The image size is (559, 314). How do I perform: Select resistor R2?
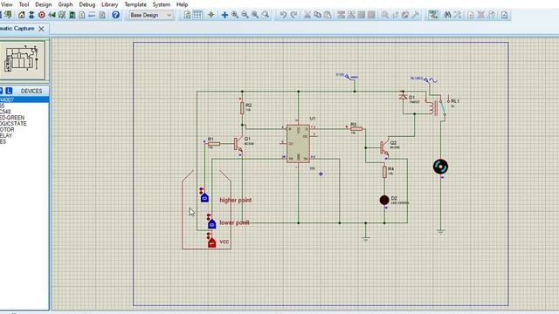pyautogui.click(x=243, y=108)
